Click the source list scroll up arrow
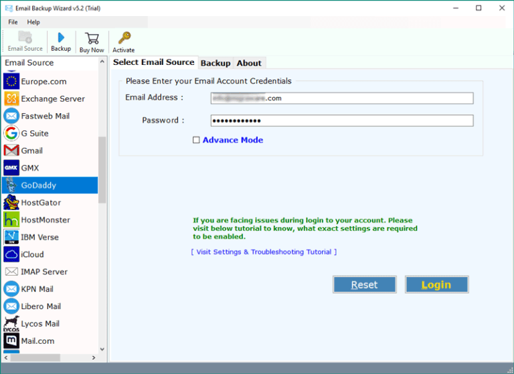Screen dimensions: 514x374 tap(102, 62)
